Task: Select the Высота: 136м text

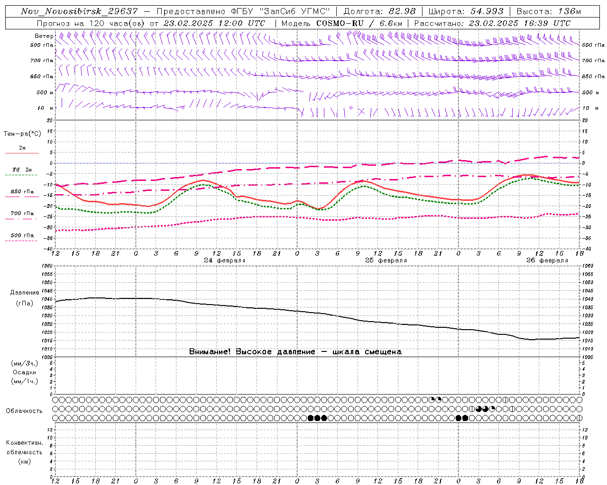Action: point(549,11)
